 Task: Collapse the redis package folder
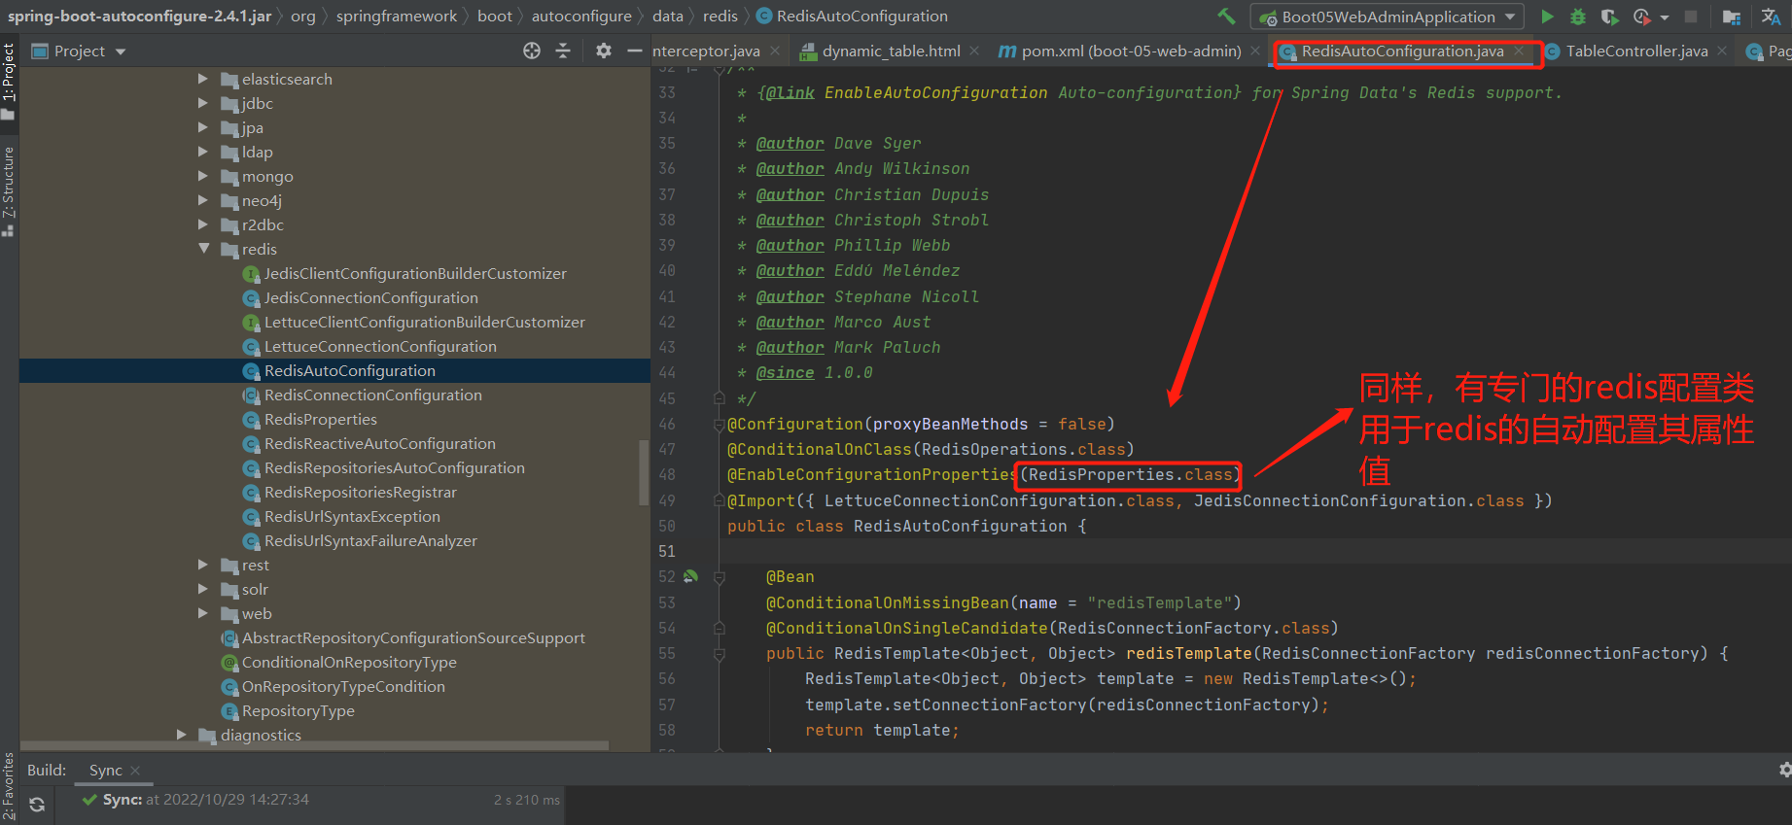pos(203,249)
